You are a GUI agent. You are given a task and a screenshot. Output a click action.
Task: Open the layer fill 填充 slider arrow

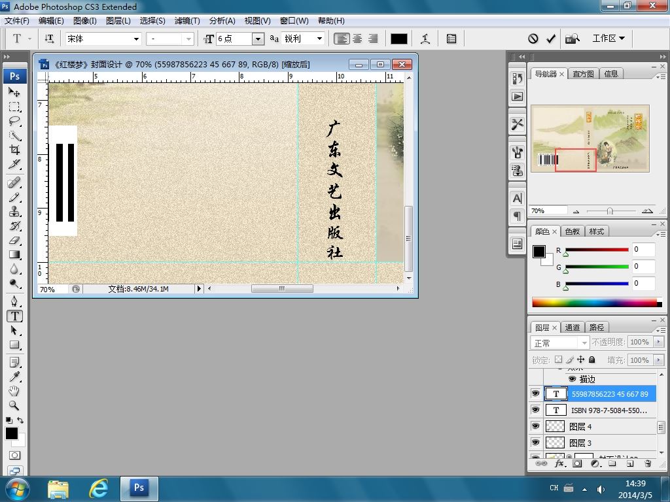click(x=658, y=360)
